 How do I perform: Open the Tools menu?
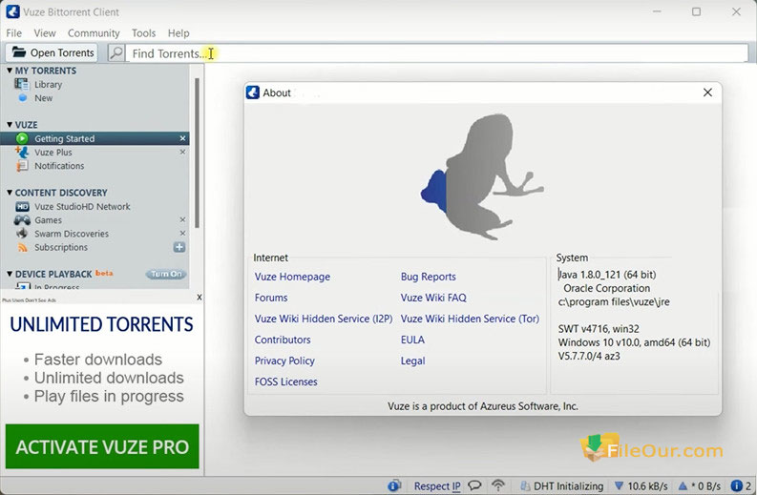pyautogui.click(x=144, y=33)
